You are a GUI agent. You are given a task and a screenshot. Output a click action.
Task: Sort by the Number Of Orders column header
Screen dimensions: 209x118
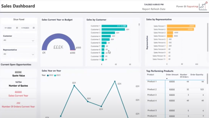pos(184,76)
